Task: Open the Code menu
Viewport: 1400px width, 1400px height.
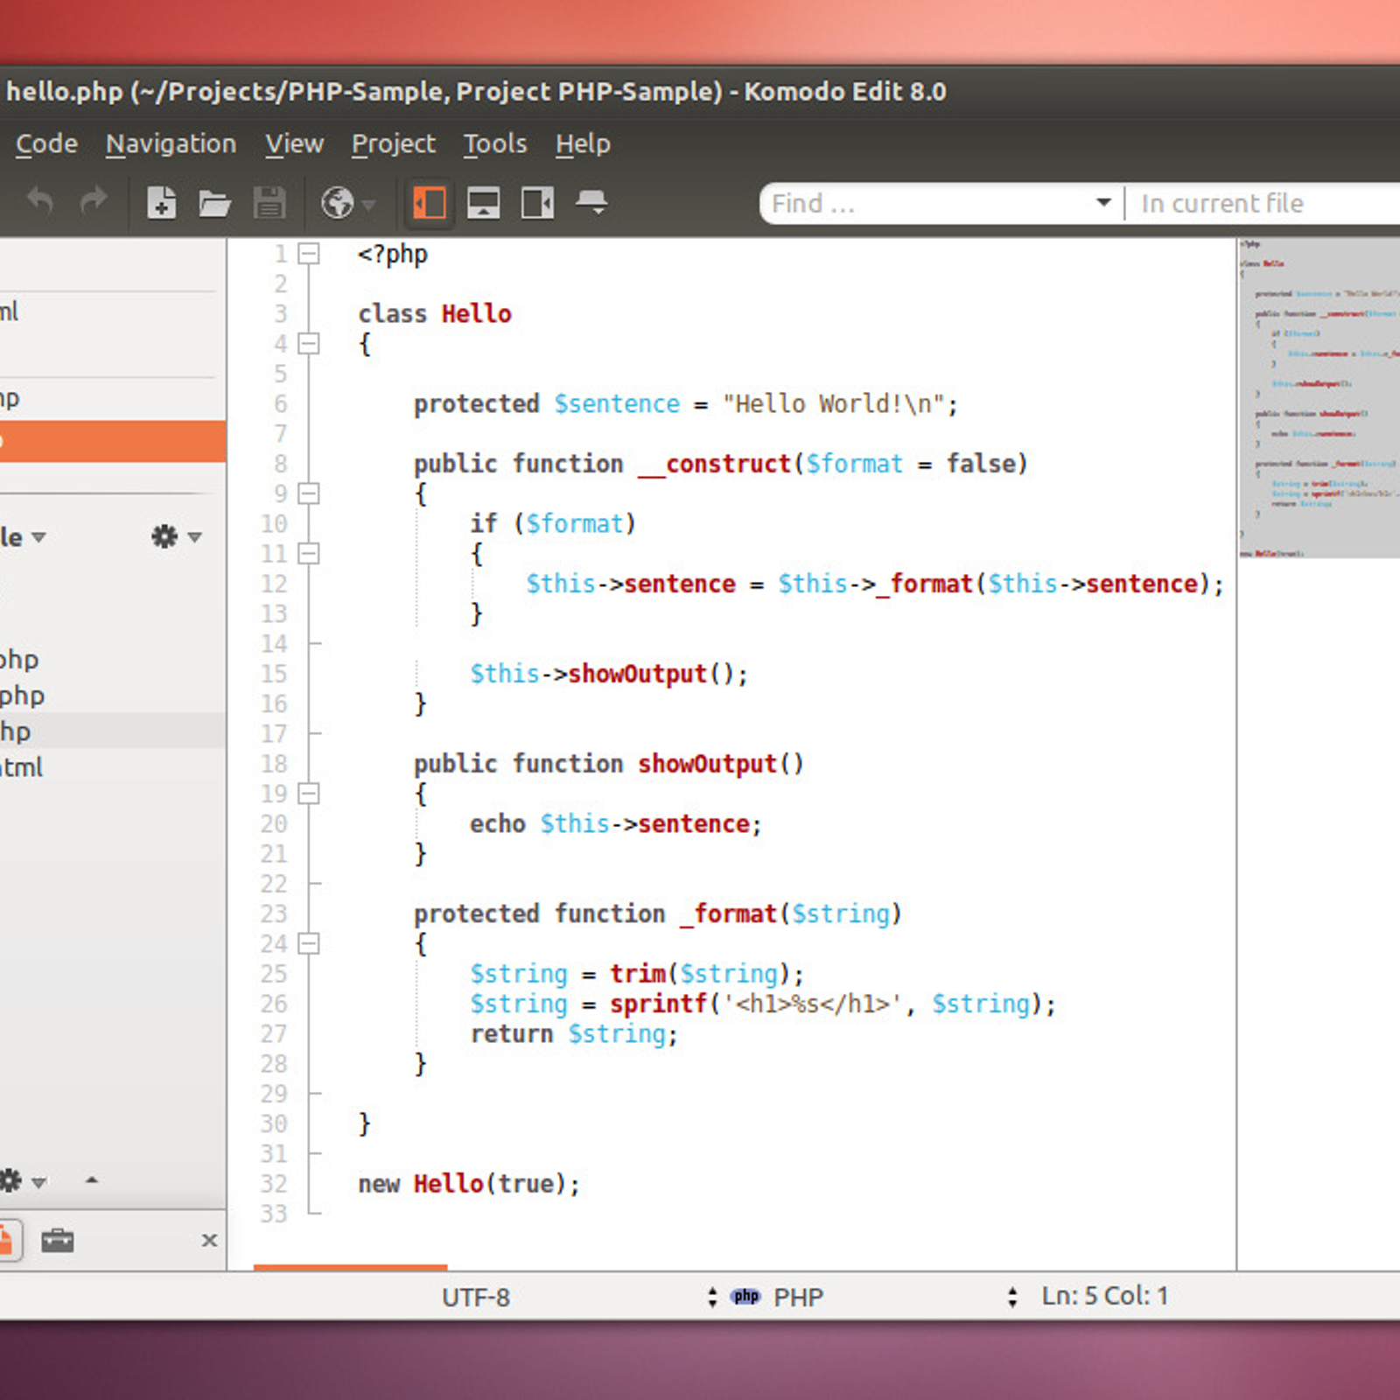Action: [x=46, y=143]
